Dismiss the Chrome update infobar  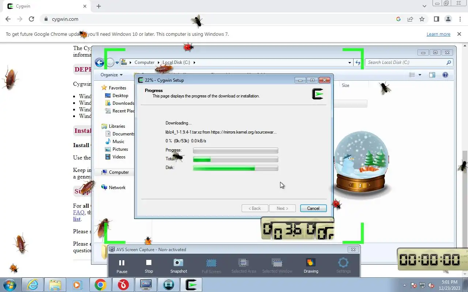[x=459, y=34]
